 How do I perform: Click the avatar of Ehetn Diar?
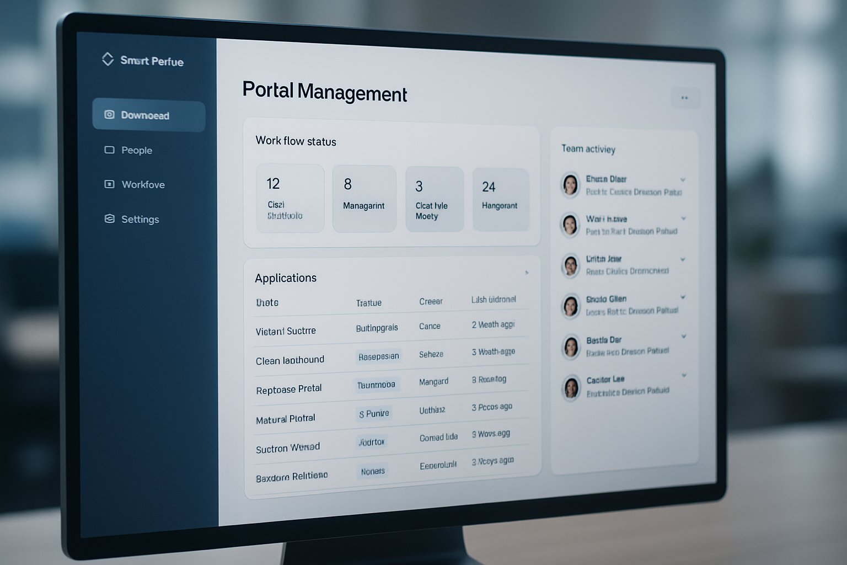[x=570, y=185]
